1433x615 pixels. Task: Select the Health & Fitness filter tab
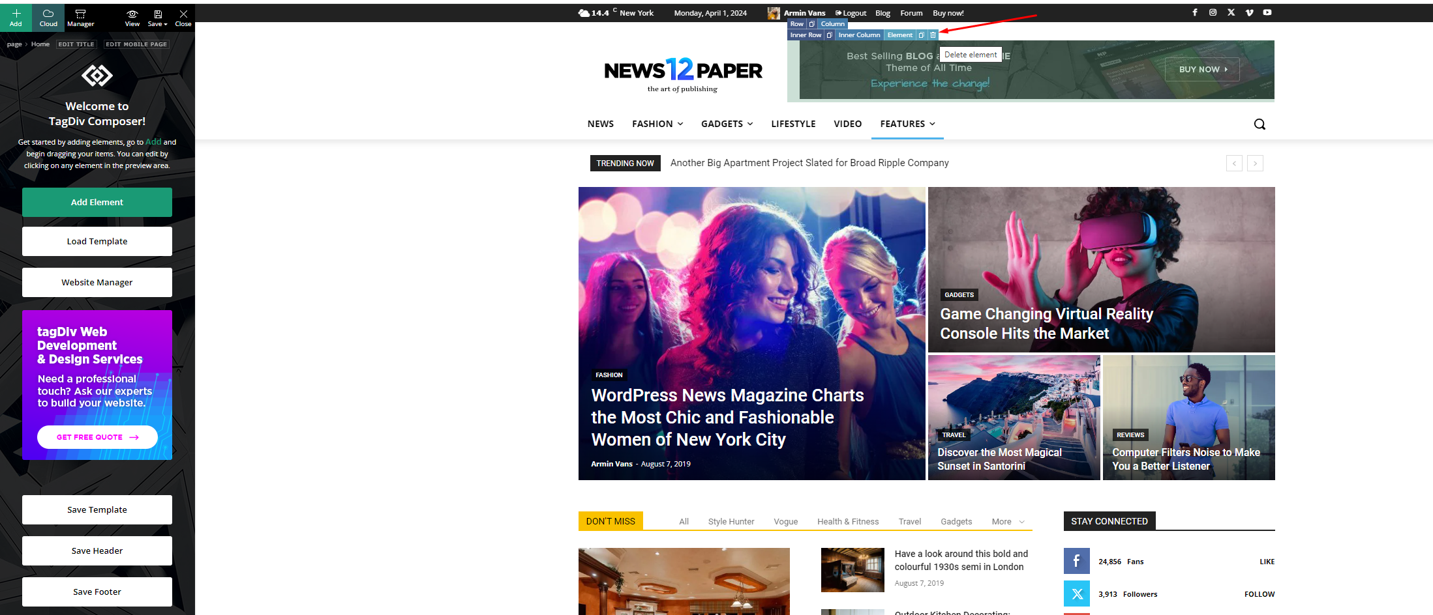tap(848, 522)
